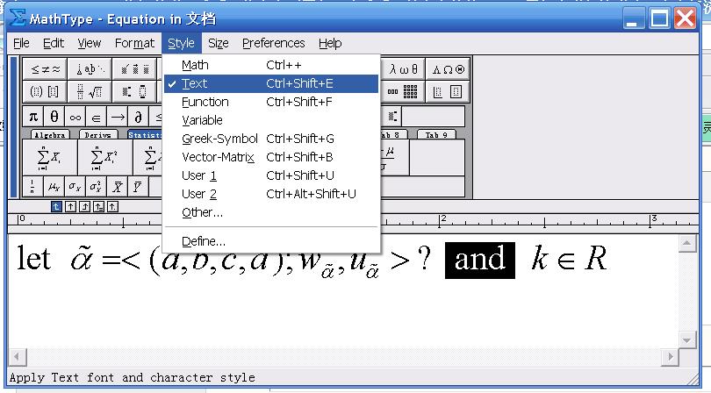Insert the 1 over n fraction

[x=32, y=187]
